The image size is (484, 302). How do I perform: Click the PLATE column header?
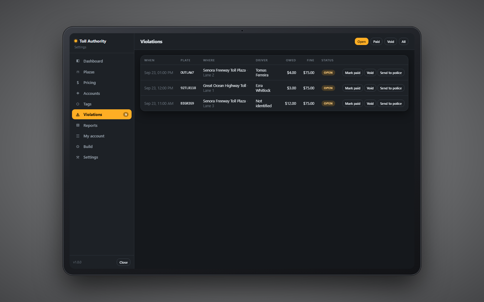(185, 60)
